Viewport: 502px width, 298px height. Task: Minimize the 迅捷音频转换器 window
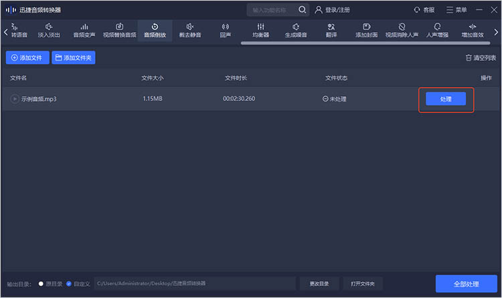(x=479, y=10)
